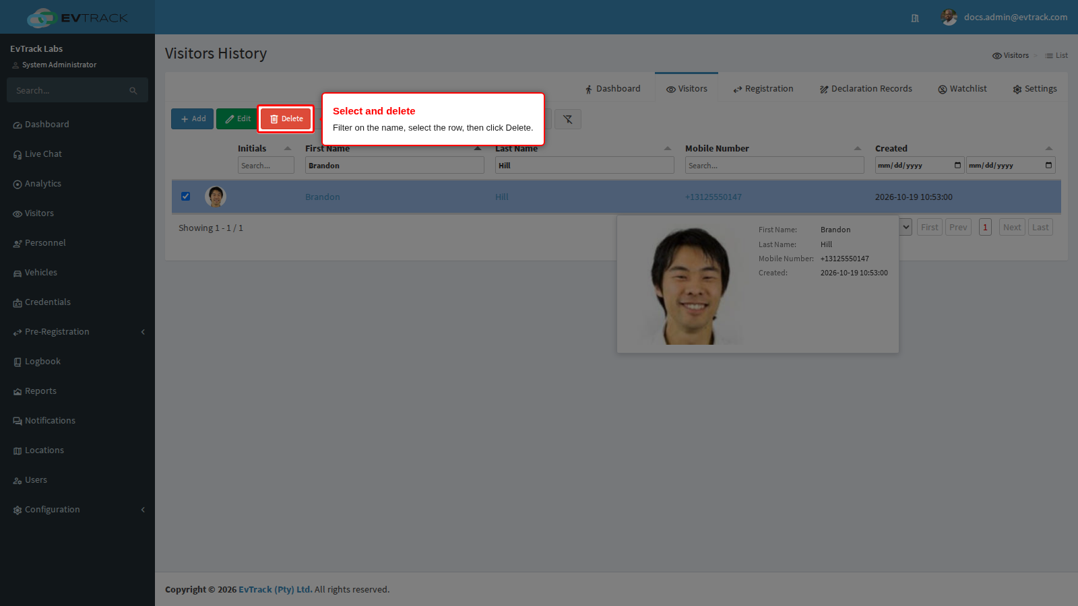This screenshot has height=606, width=1078.
Task: Open the Settings tab
Action: (1035, 89)
